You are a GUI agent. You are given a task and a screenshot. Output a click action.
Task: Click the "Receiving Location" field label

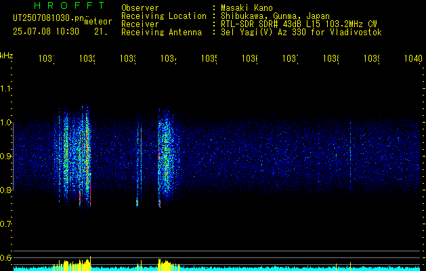click(164, 16)
